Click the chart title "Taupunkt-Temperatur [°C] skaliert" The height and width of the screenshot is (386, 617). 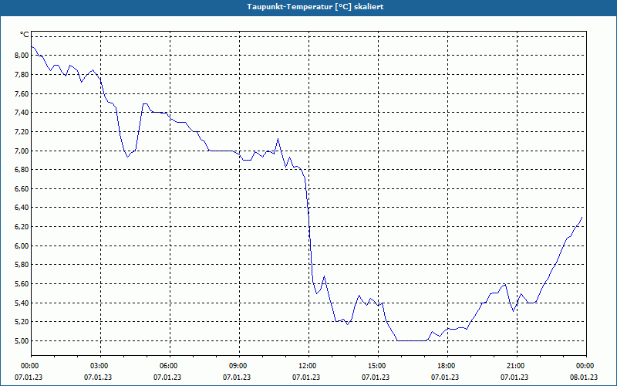point(315,7)
